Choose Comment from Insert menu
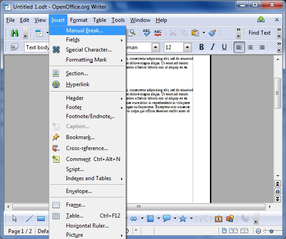Screen dimensions: 286x239 [x=87, y=159]
